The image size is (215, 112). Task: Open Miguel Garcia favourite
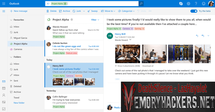pyautogui.click(x=18, y=38)
